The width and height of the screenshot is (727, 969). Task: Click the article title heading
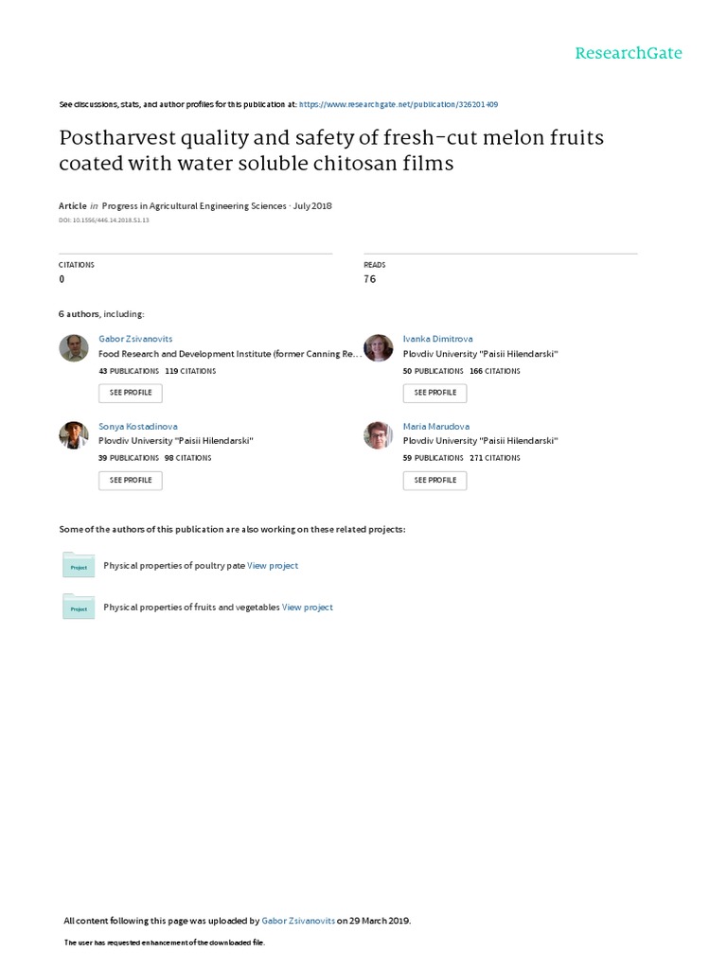(x=331, y=150)
